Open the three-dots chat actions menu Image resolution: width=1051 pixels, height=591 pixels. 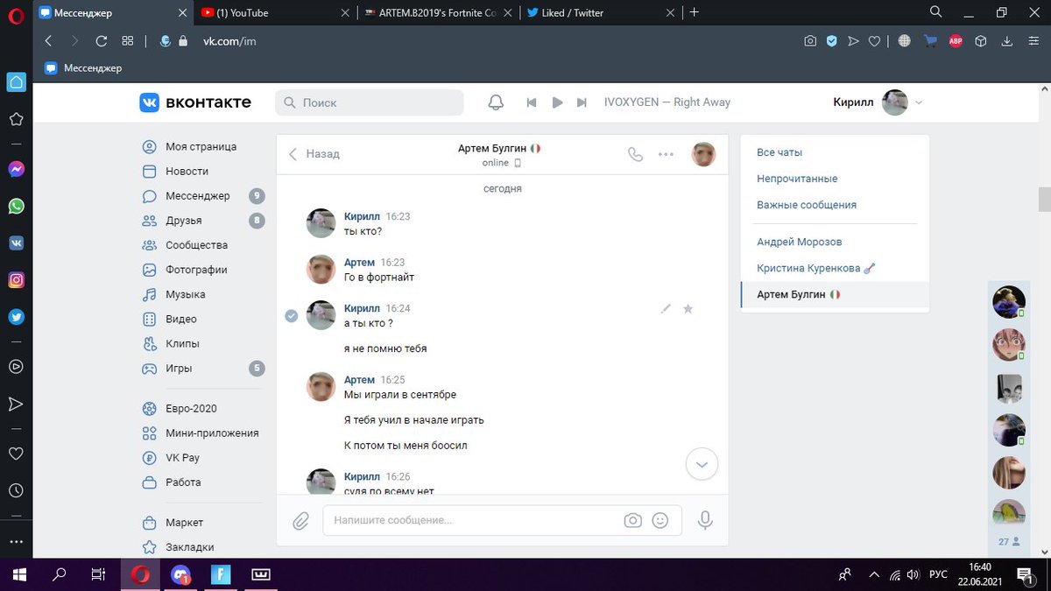point(666,154)
